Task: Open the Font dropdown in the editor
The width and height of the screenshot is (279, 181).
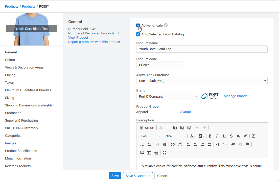Action: 151,136
